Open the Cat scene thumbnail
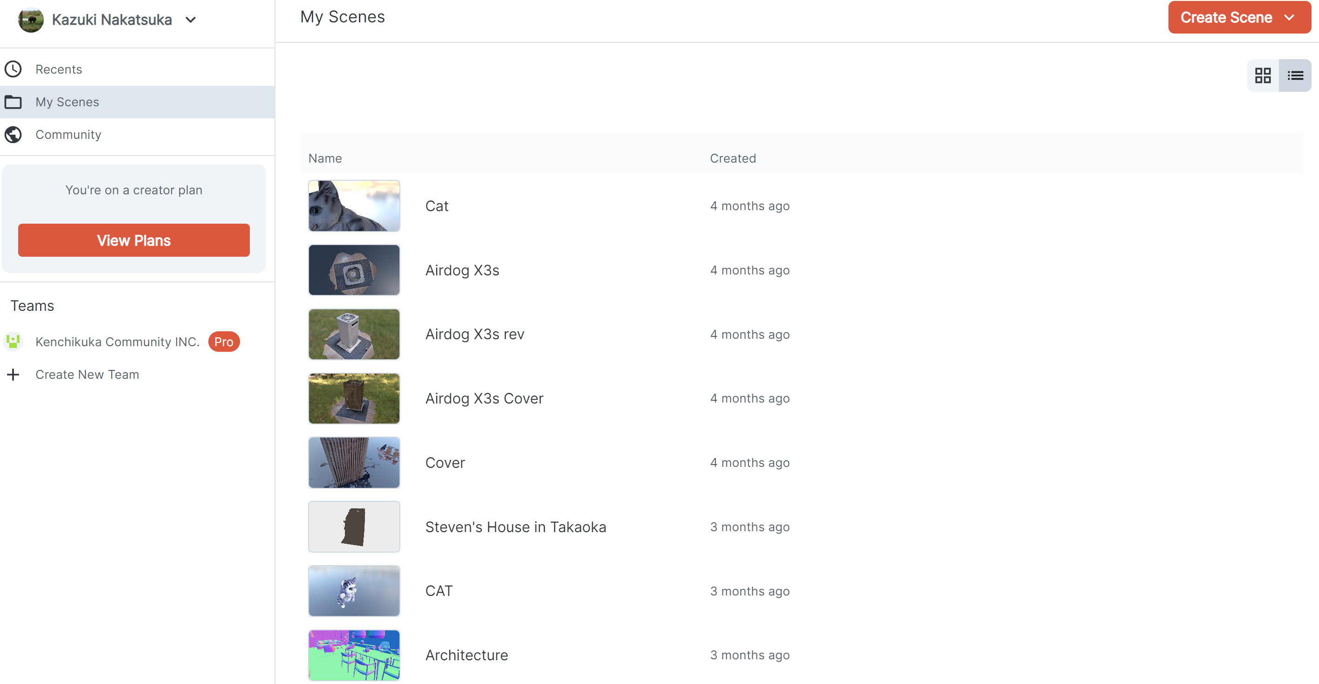The height and width of the screenshot is (684, 1319). [x=354, y=206]
